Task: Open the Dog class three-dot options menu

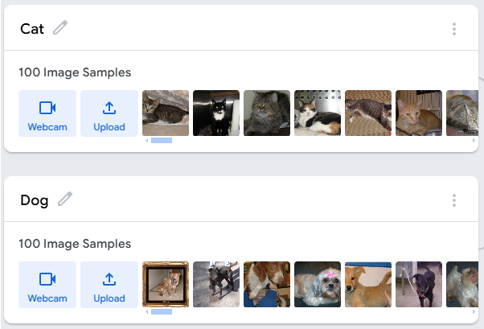Action: point(454,200)
